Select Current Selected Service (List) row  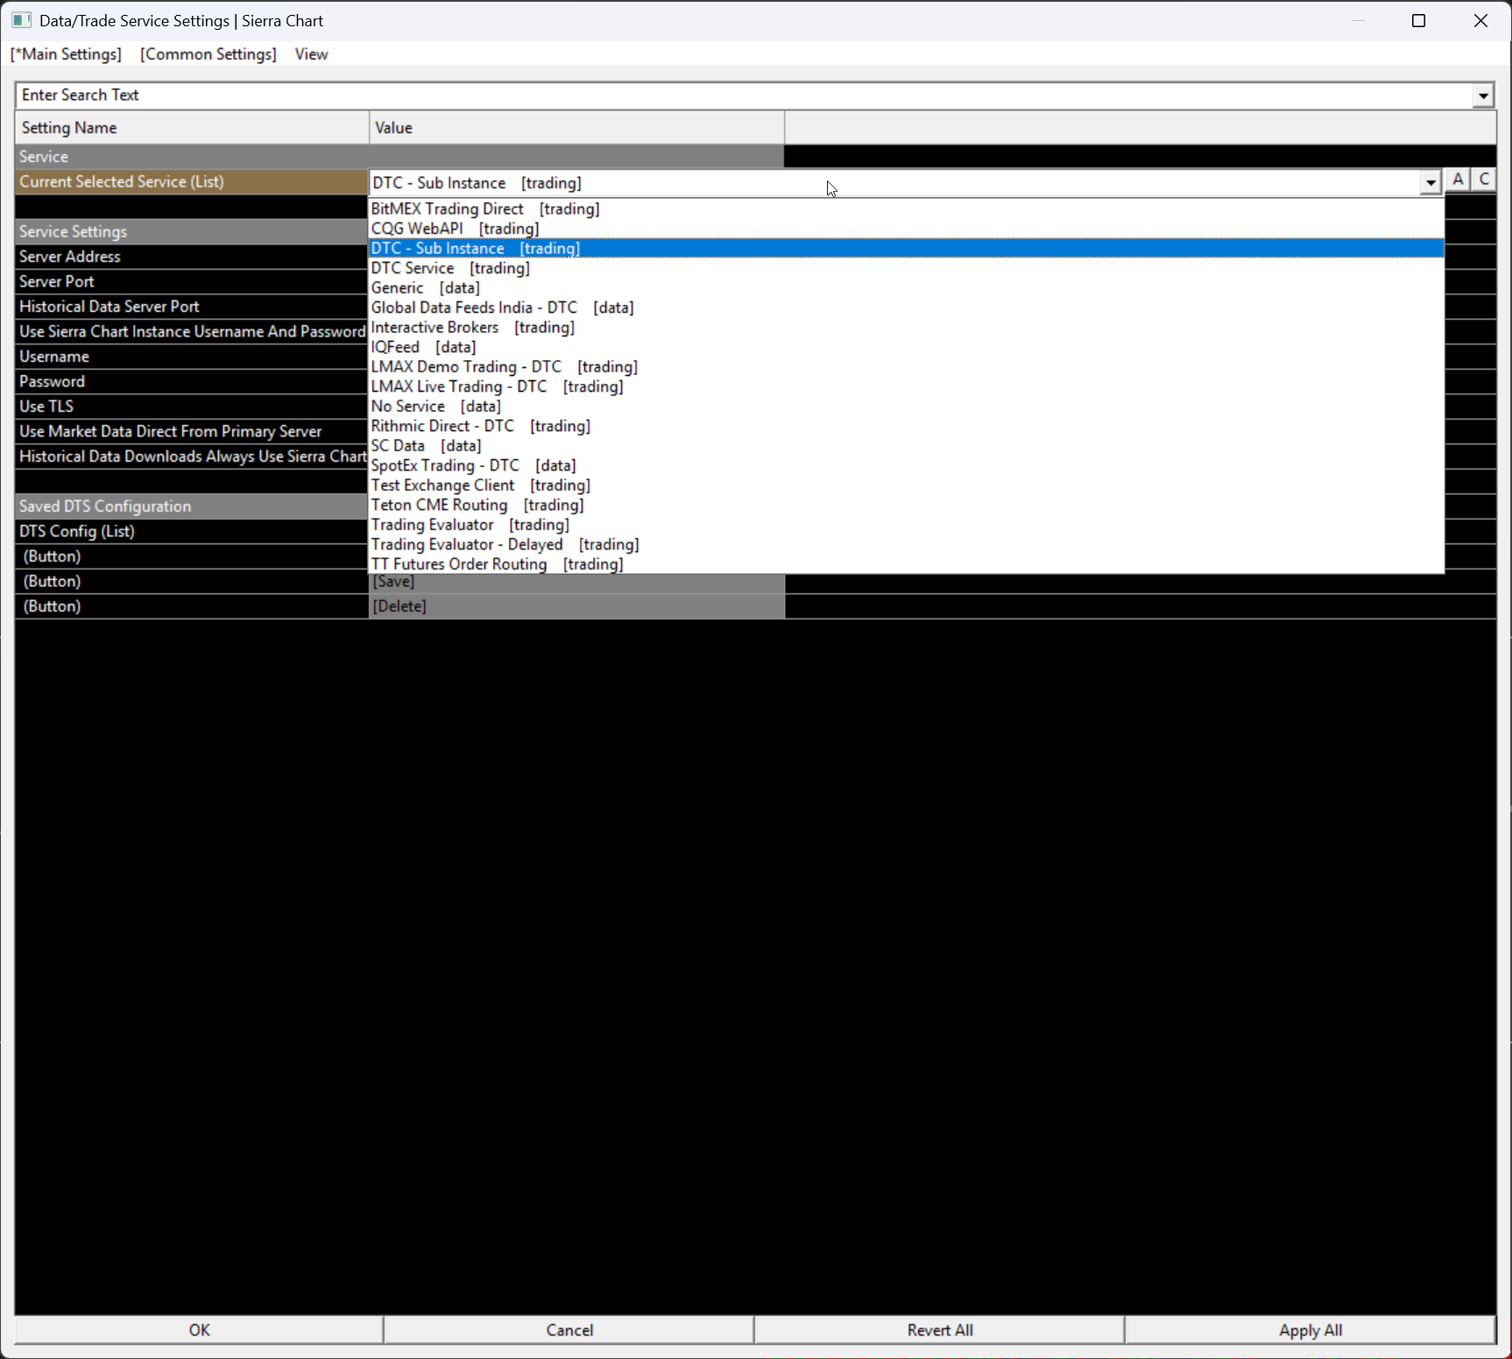pos(192,181)
